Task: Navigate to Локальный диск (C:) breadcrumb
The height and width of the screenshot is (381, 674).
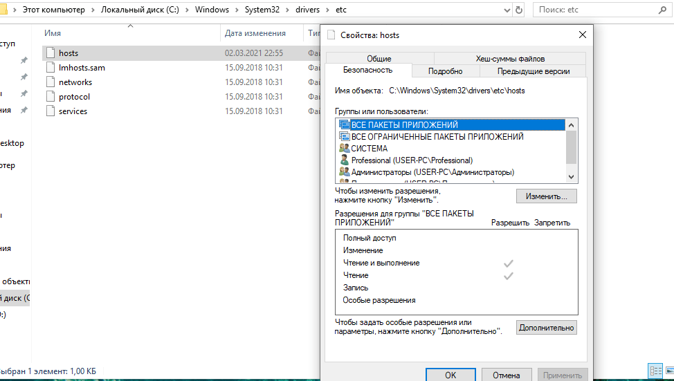Action: pos(140,10)
